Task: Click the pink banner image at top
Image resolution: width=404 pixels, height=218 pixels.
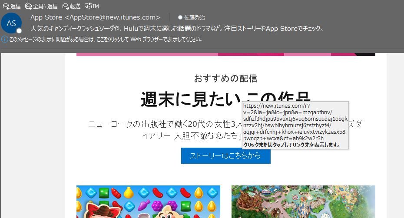Action: (x=226, y=54)
